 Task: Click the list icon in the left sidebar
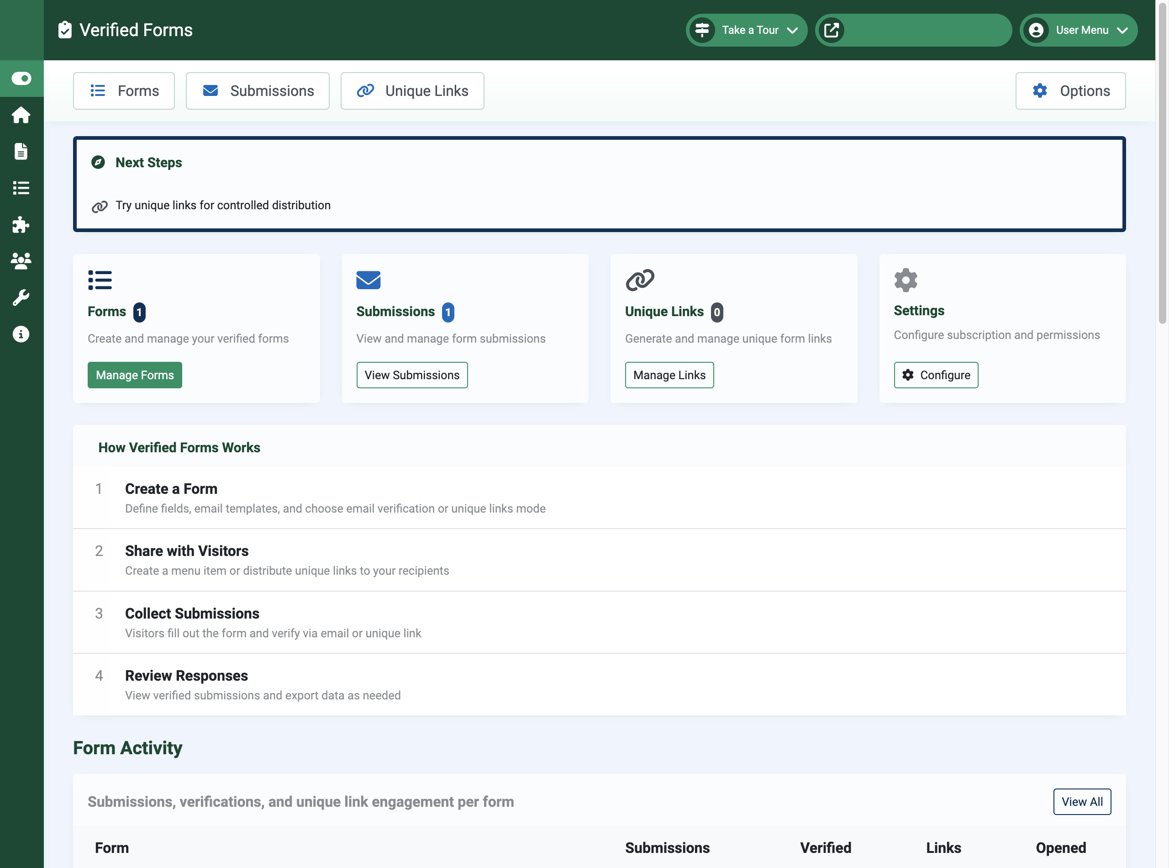21,188
